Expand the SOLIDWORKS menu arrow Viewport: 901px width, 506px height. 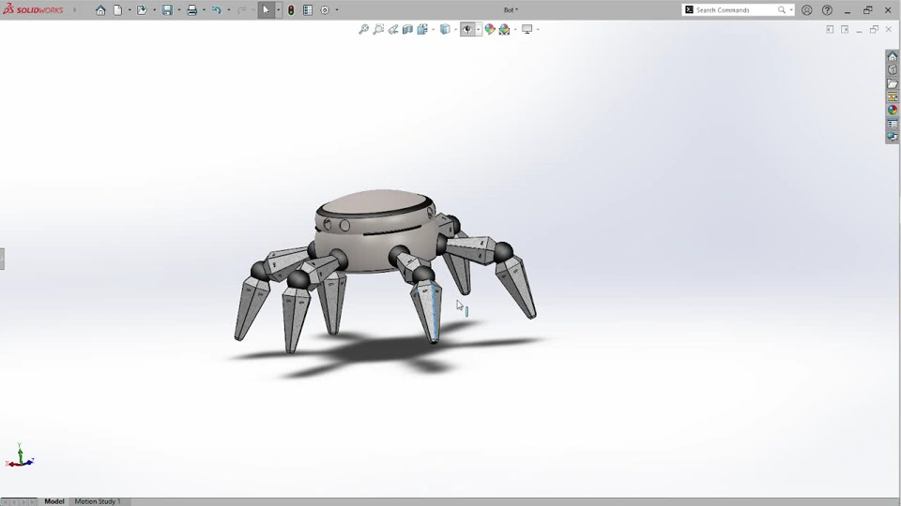75,10
